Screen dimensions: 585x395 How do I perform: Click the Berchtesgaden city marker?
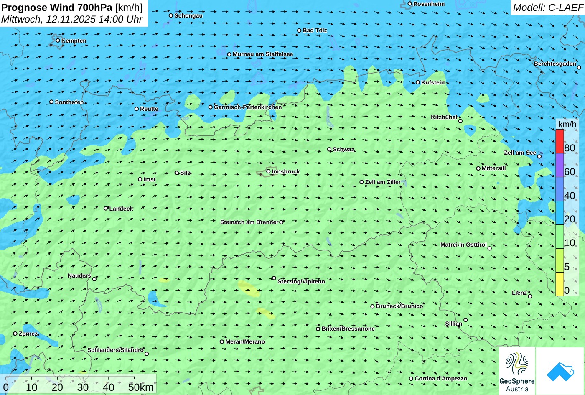[x=579, y=67]
